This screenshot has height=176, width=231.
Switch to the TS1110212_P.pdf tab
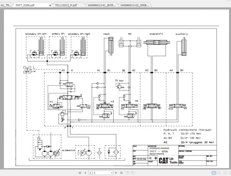[x=66, y=5]
